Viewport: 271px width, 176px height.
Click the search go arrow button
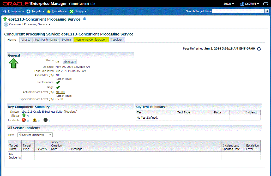[267, 11]
